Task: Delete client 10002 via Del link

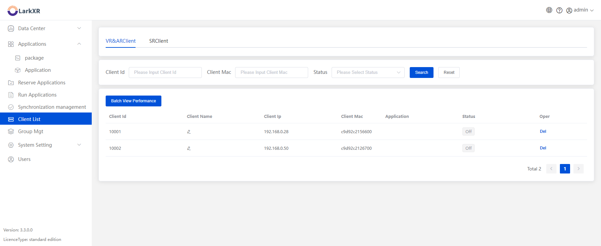Action: [543, 148]
